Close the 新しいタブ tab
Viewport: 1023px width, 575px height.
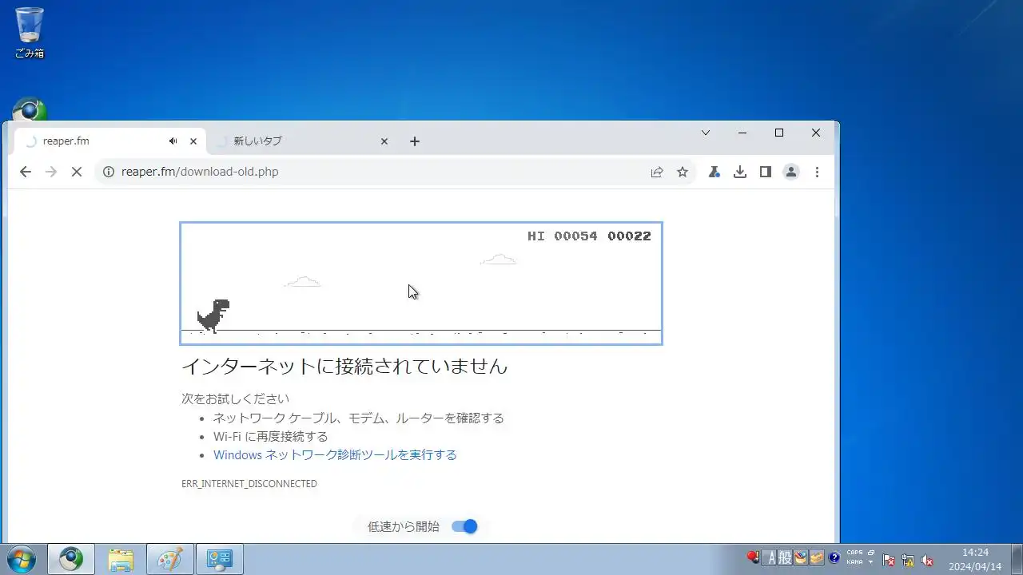tap(384, 141)
